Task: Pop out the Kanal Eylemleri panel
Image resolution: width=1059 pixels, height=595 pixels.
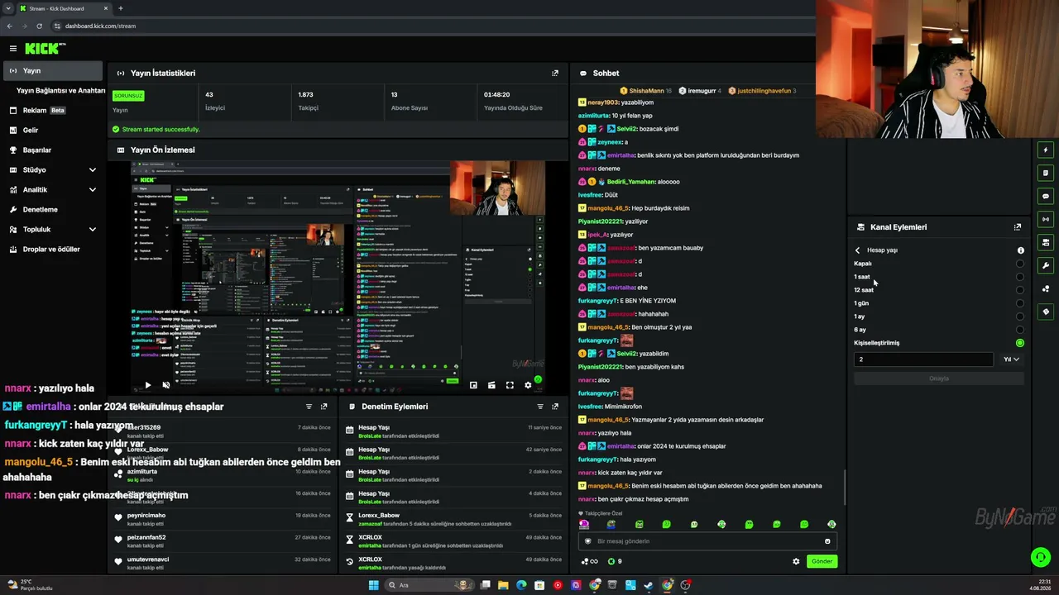Action: coord(1018,226)
